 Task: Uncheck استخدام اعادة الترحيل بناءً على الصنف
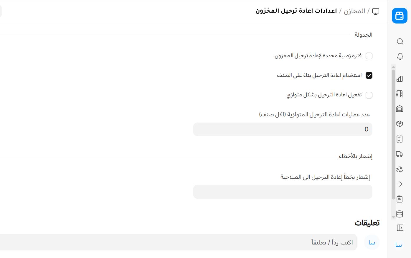[x=369, y=76]
